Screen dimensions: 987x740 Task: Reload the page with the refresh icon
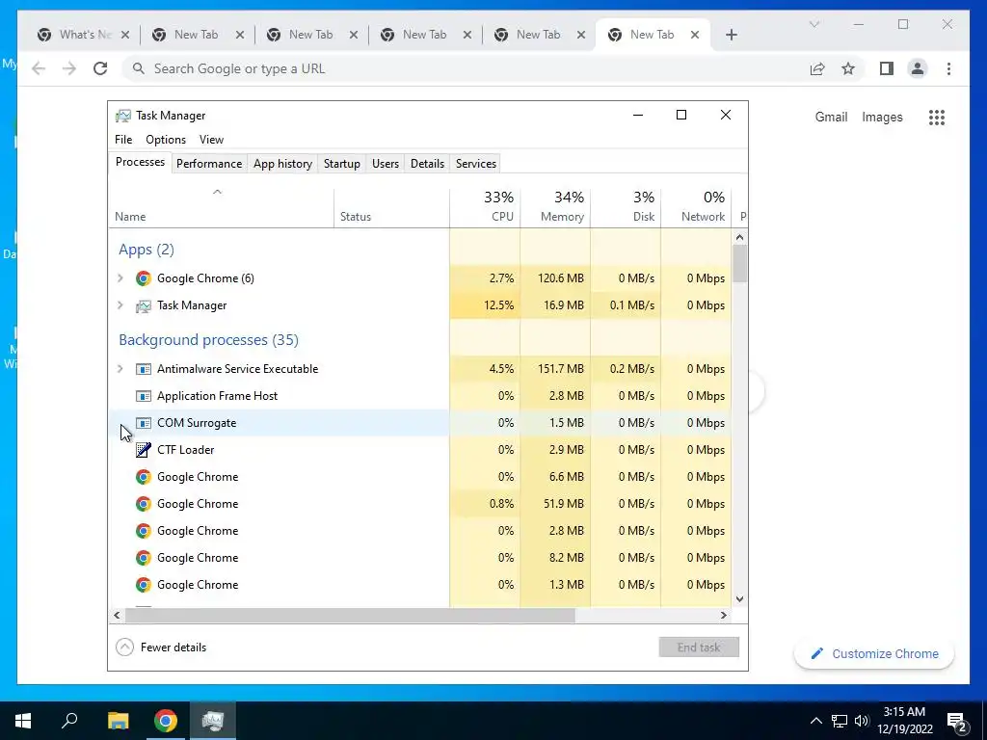coord(100,68)
